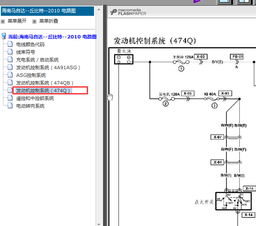
Task: Click the B/Y(E) wire label
Action: tap(217, 62)
